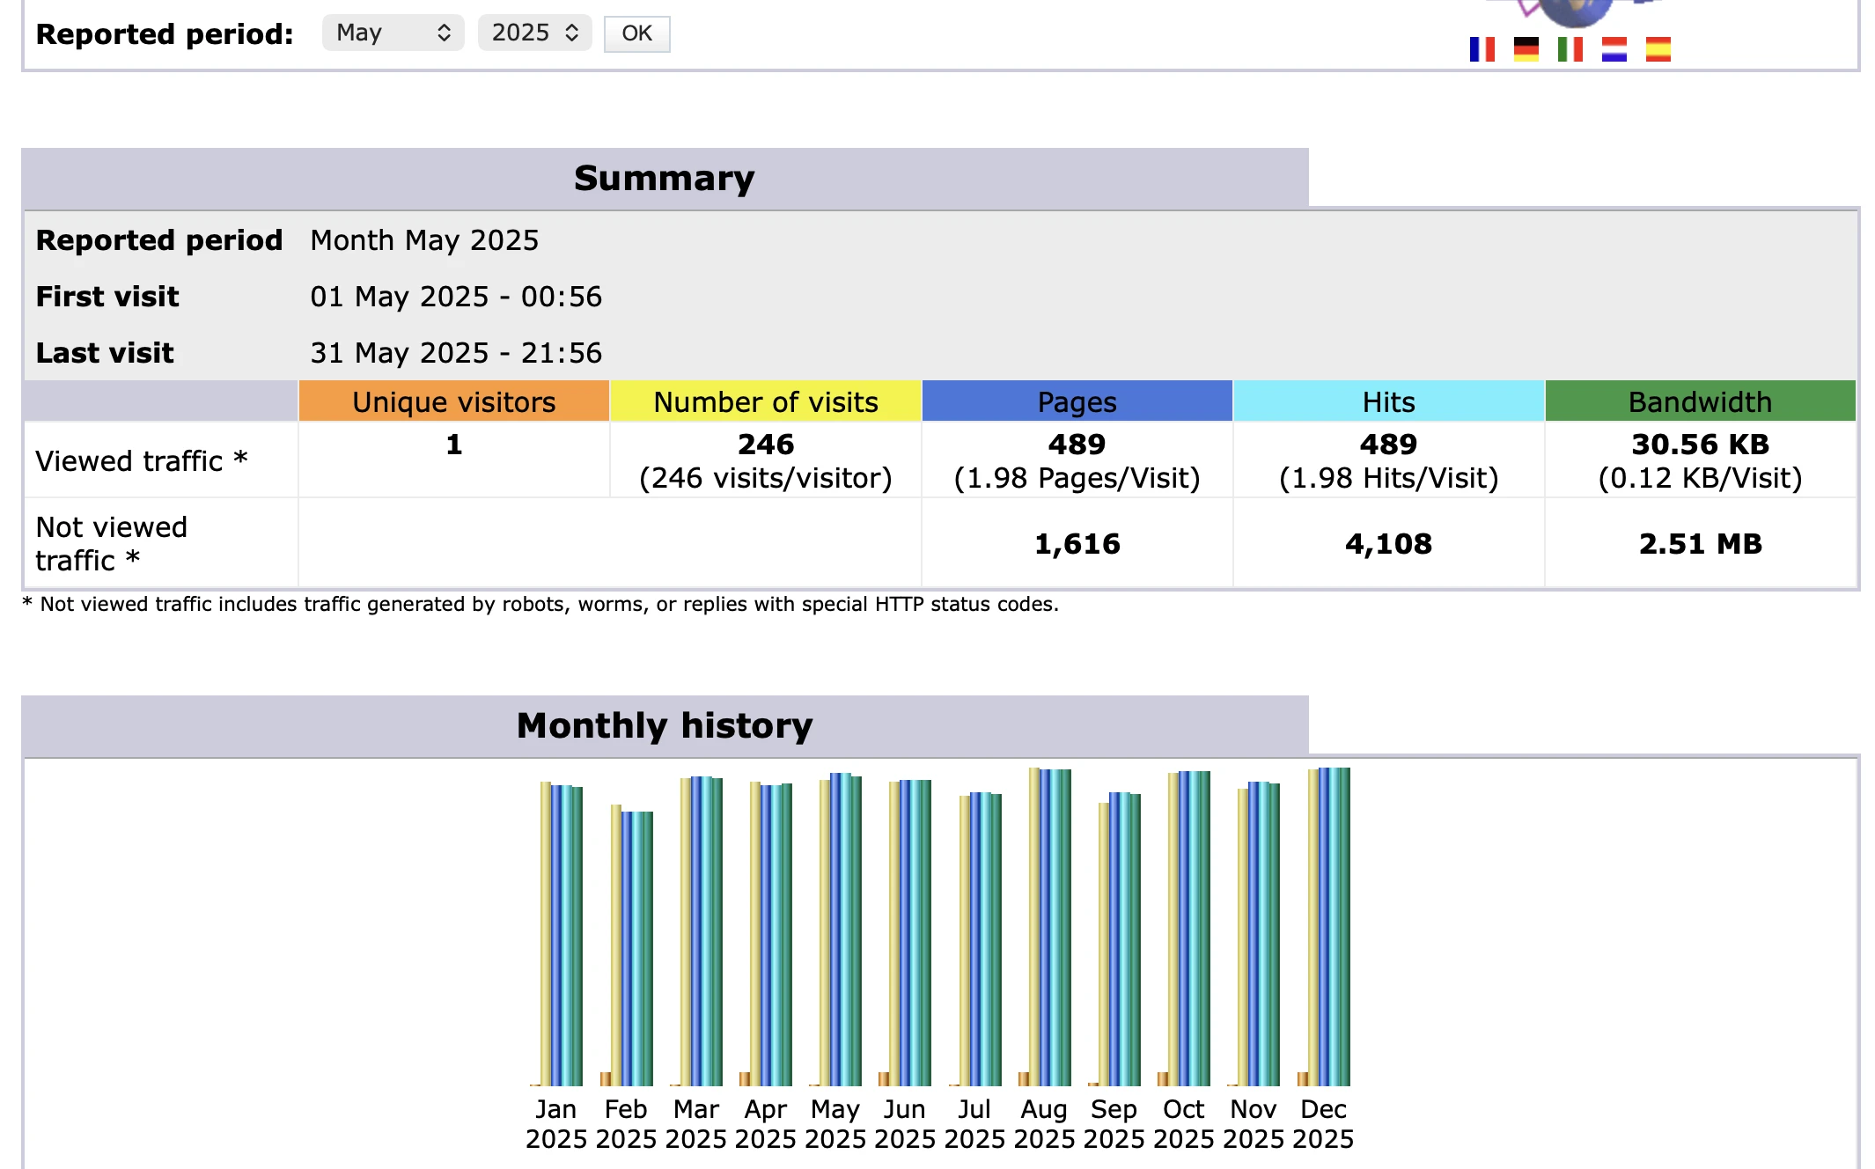Click the 2.51 MB not viewed bandwidth

[x=1701, y=544]
